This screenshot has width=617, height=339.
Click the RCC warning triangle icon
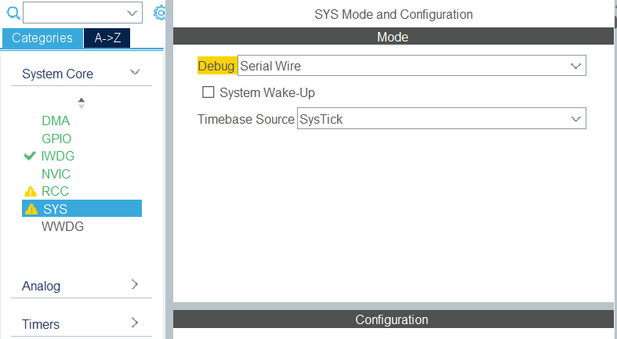pos(31,191)
